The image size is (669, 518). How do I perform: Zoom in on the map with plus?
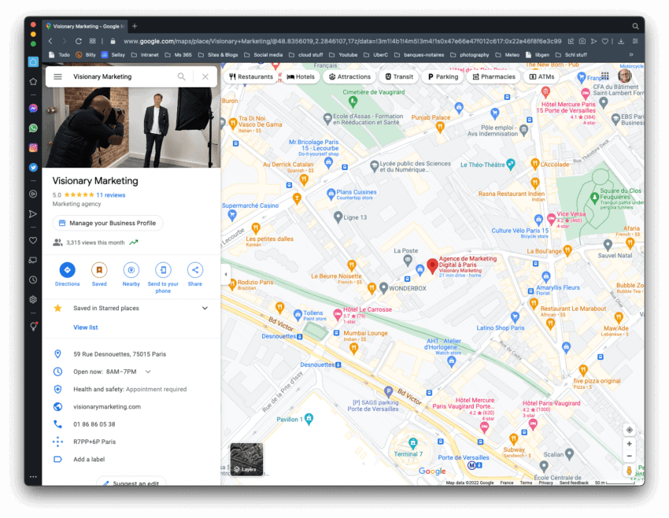[629, 444]
